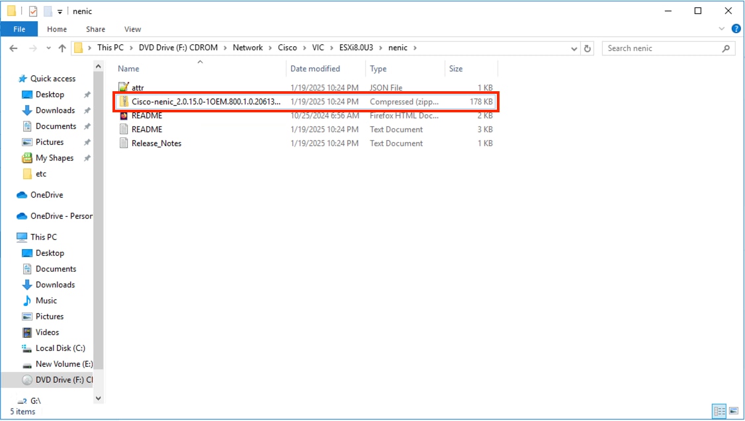Refresh the nenic folder view
Image resolution: width=745 pixels, height=421 pixels.
pos(588,48)
